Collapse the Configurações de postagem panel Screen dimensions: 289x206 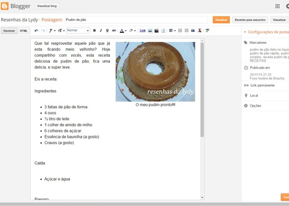pyautogui.click(x=245, y=32)
